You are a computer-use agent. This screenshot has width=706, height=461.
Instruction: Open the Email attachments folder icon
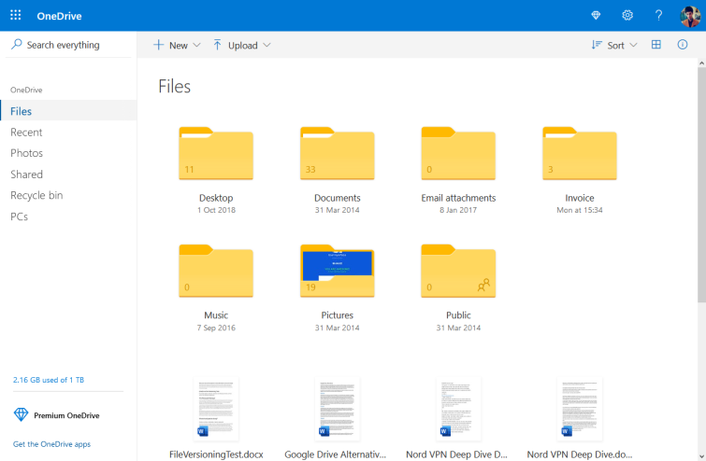pos(458,153)
